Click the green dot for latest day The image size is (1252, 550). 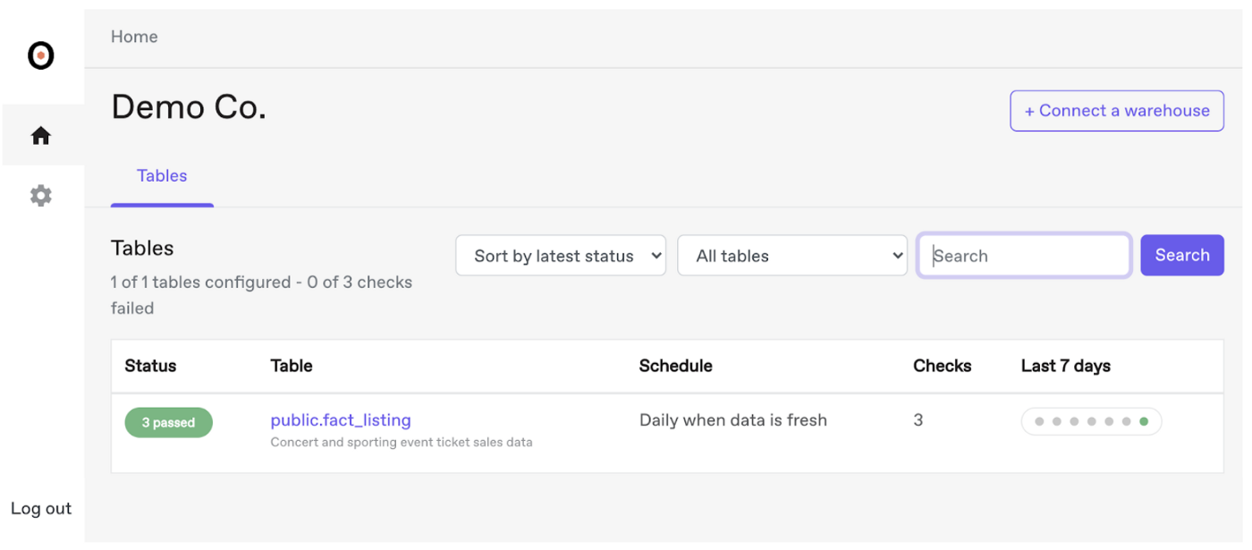click(x=1144, y=422)
